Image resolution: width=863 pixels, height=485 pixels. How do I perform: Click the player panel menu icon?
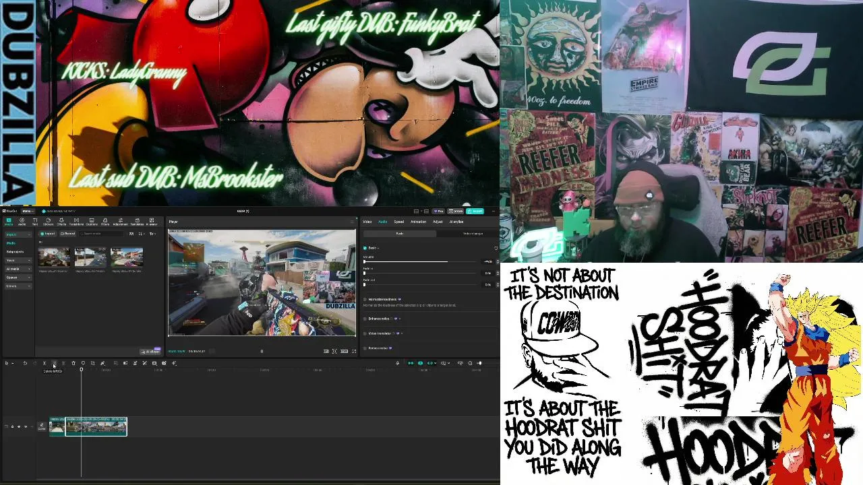[352, 222]
